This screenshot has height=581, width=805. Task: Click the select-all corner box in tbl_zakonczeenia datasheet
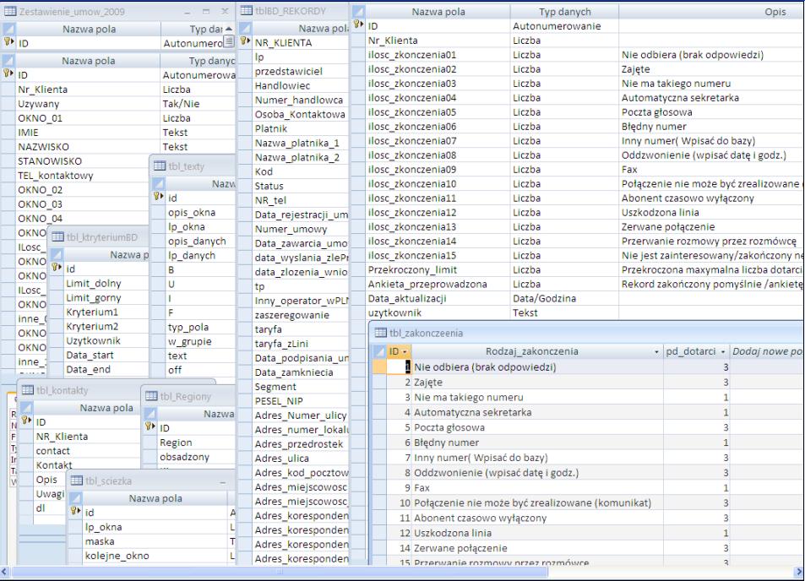point(379,351)
